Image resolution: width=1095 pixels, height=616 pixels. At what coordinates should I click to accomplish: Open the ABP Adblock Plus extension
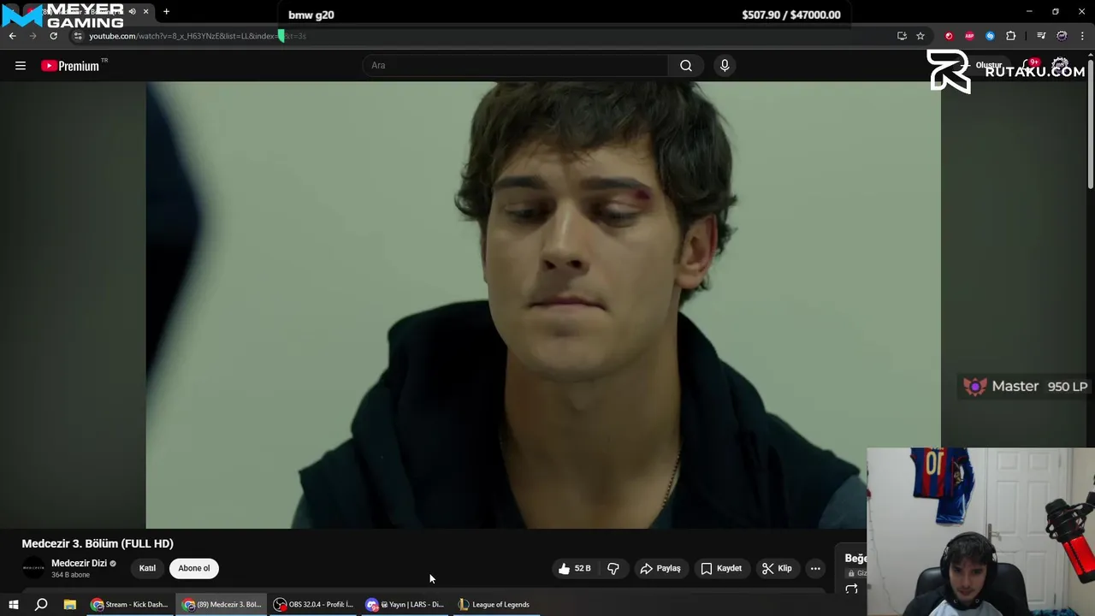click(969, 36)
